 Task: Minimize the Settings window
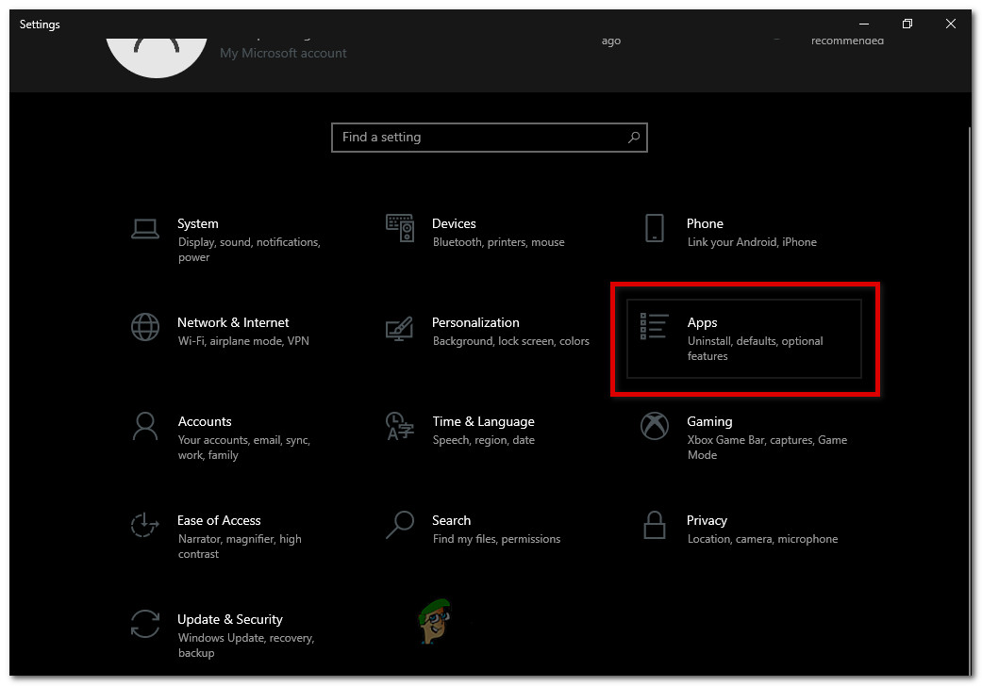pyautogui.click(x=864, y=24)
